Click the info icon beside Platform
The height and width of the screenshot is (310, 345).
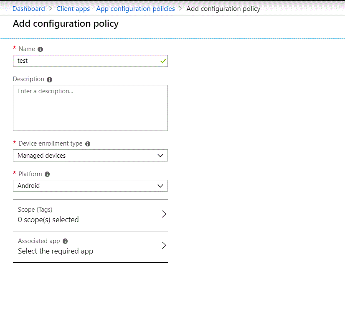tap(47, 174)
